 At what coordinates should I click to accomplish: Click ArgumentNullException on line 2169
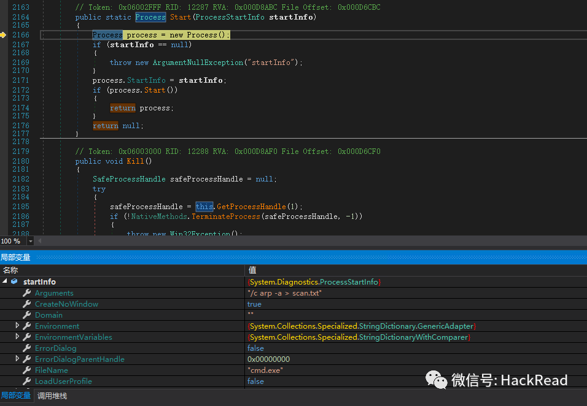pos(198,63)
